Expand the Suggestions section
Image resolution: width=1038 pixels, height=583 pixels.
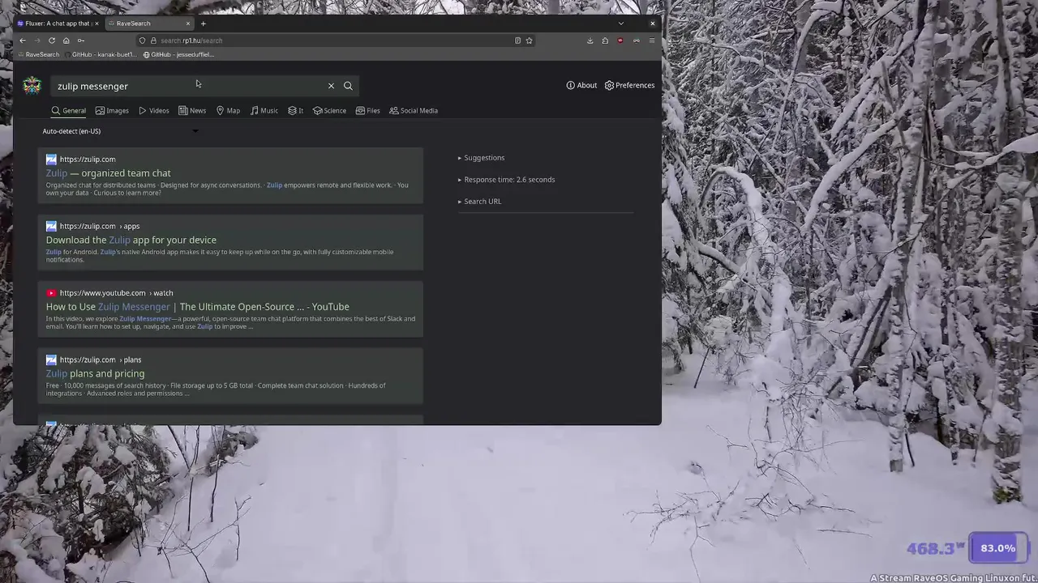pos(481,158)
